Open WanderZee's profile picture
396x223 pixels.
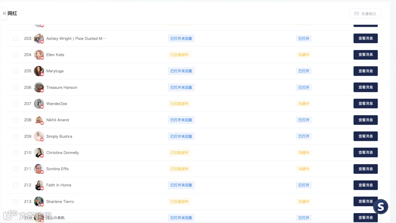click(x=39, y=104)
